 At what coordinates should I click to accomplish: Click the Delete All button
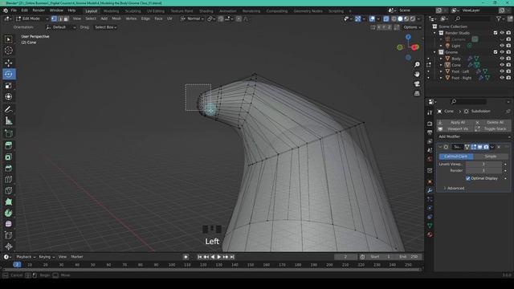492,122
